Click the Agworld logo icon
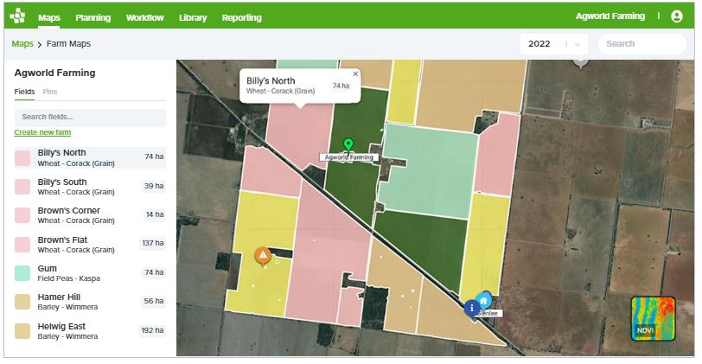 (17, 16)
